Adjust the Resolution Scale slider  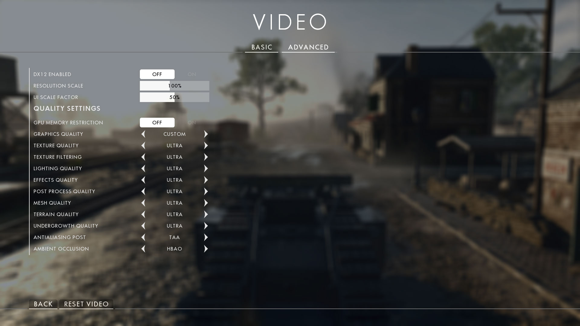(x=175, y=86)
